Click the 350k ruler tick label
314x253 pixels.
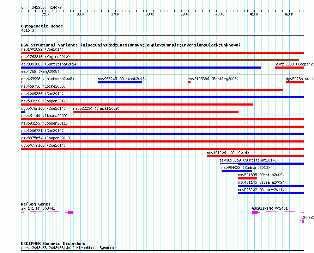tap(45, 14)
